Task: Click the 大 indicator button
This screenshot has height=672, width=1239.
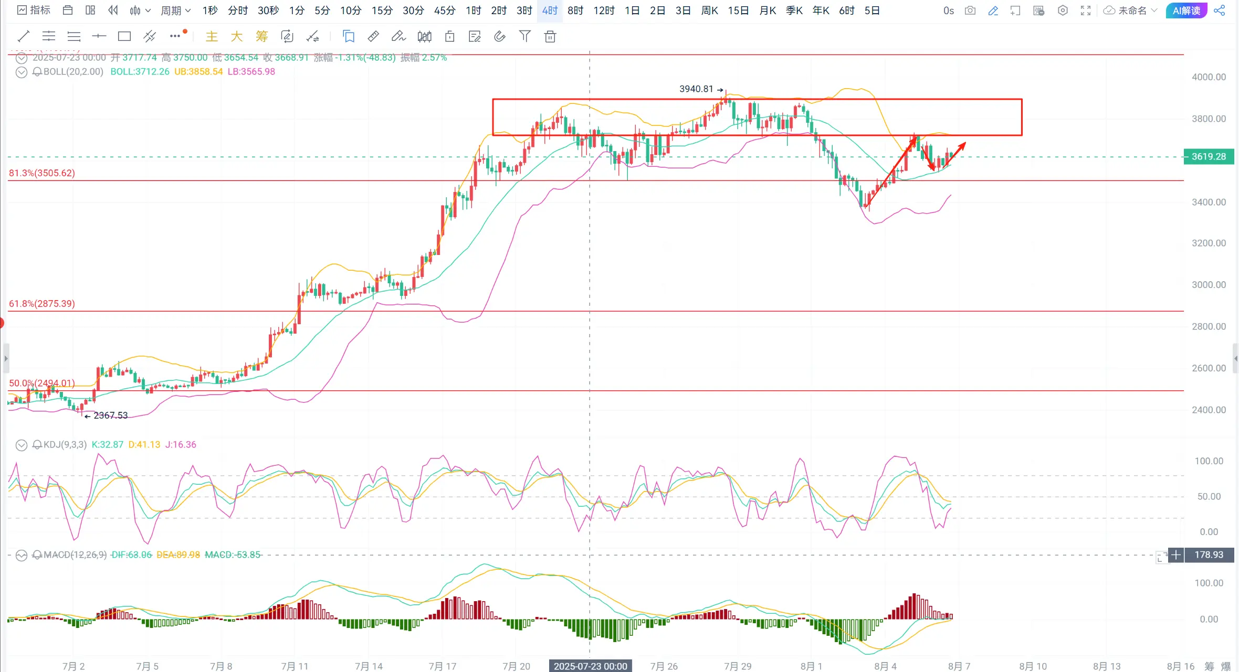Action: [237, 36]
